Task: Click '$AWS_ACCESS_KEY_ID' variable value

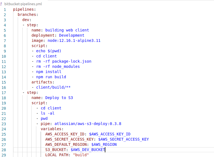Action: tap(110, 134)
